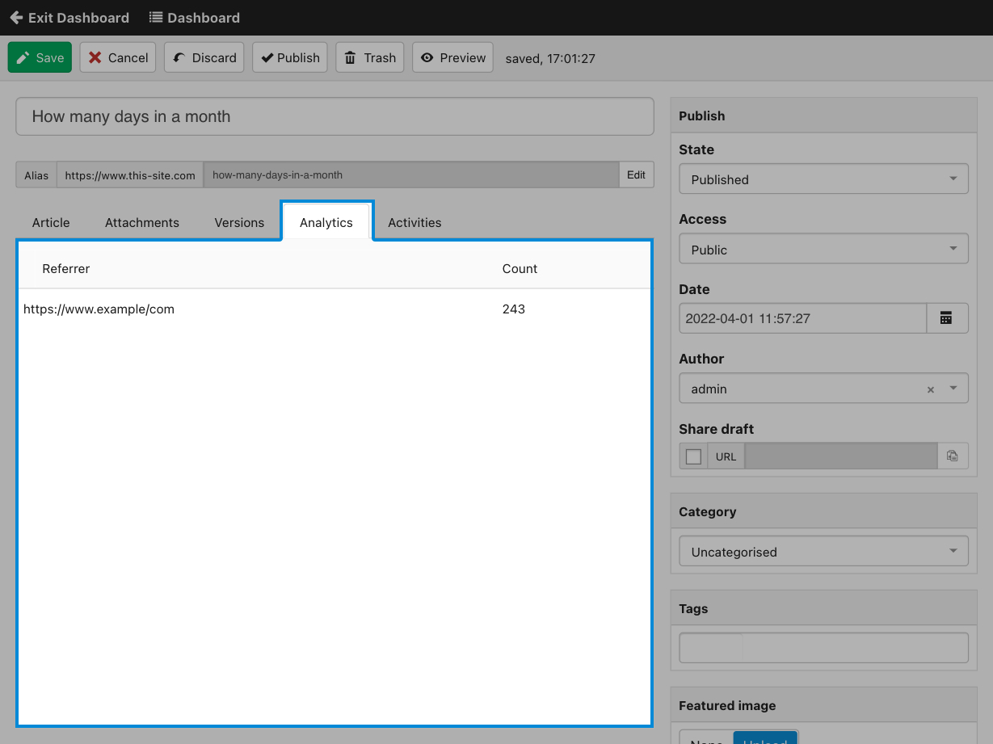Open the Dashboard list menu
The width and height of the screenshot is (993, 744).
point(195,18)
